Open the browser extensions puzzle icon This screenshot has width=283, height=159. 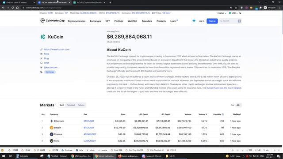point(260,8)
